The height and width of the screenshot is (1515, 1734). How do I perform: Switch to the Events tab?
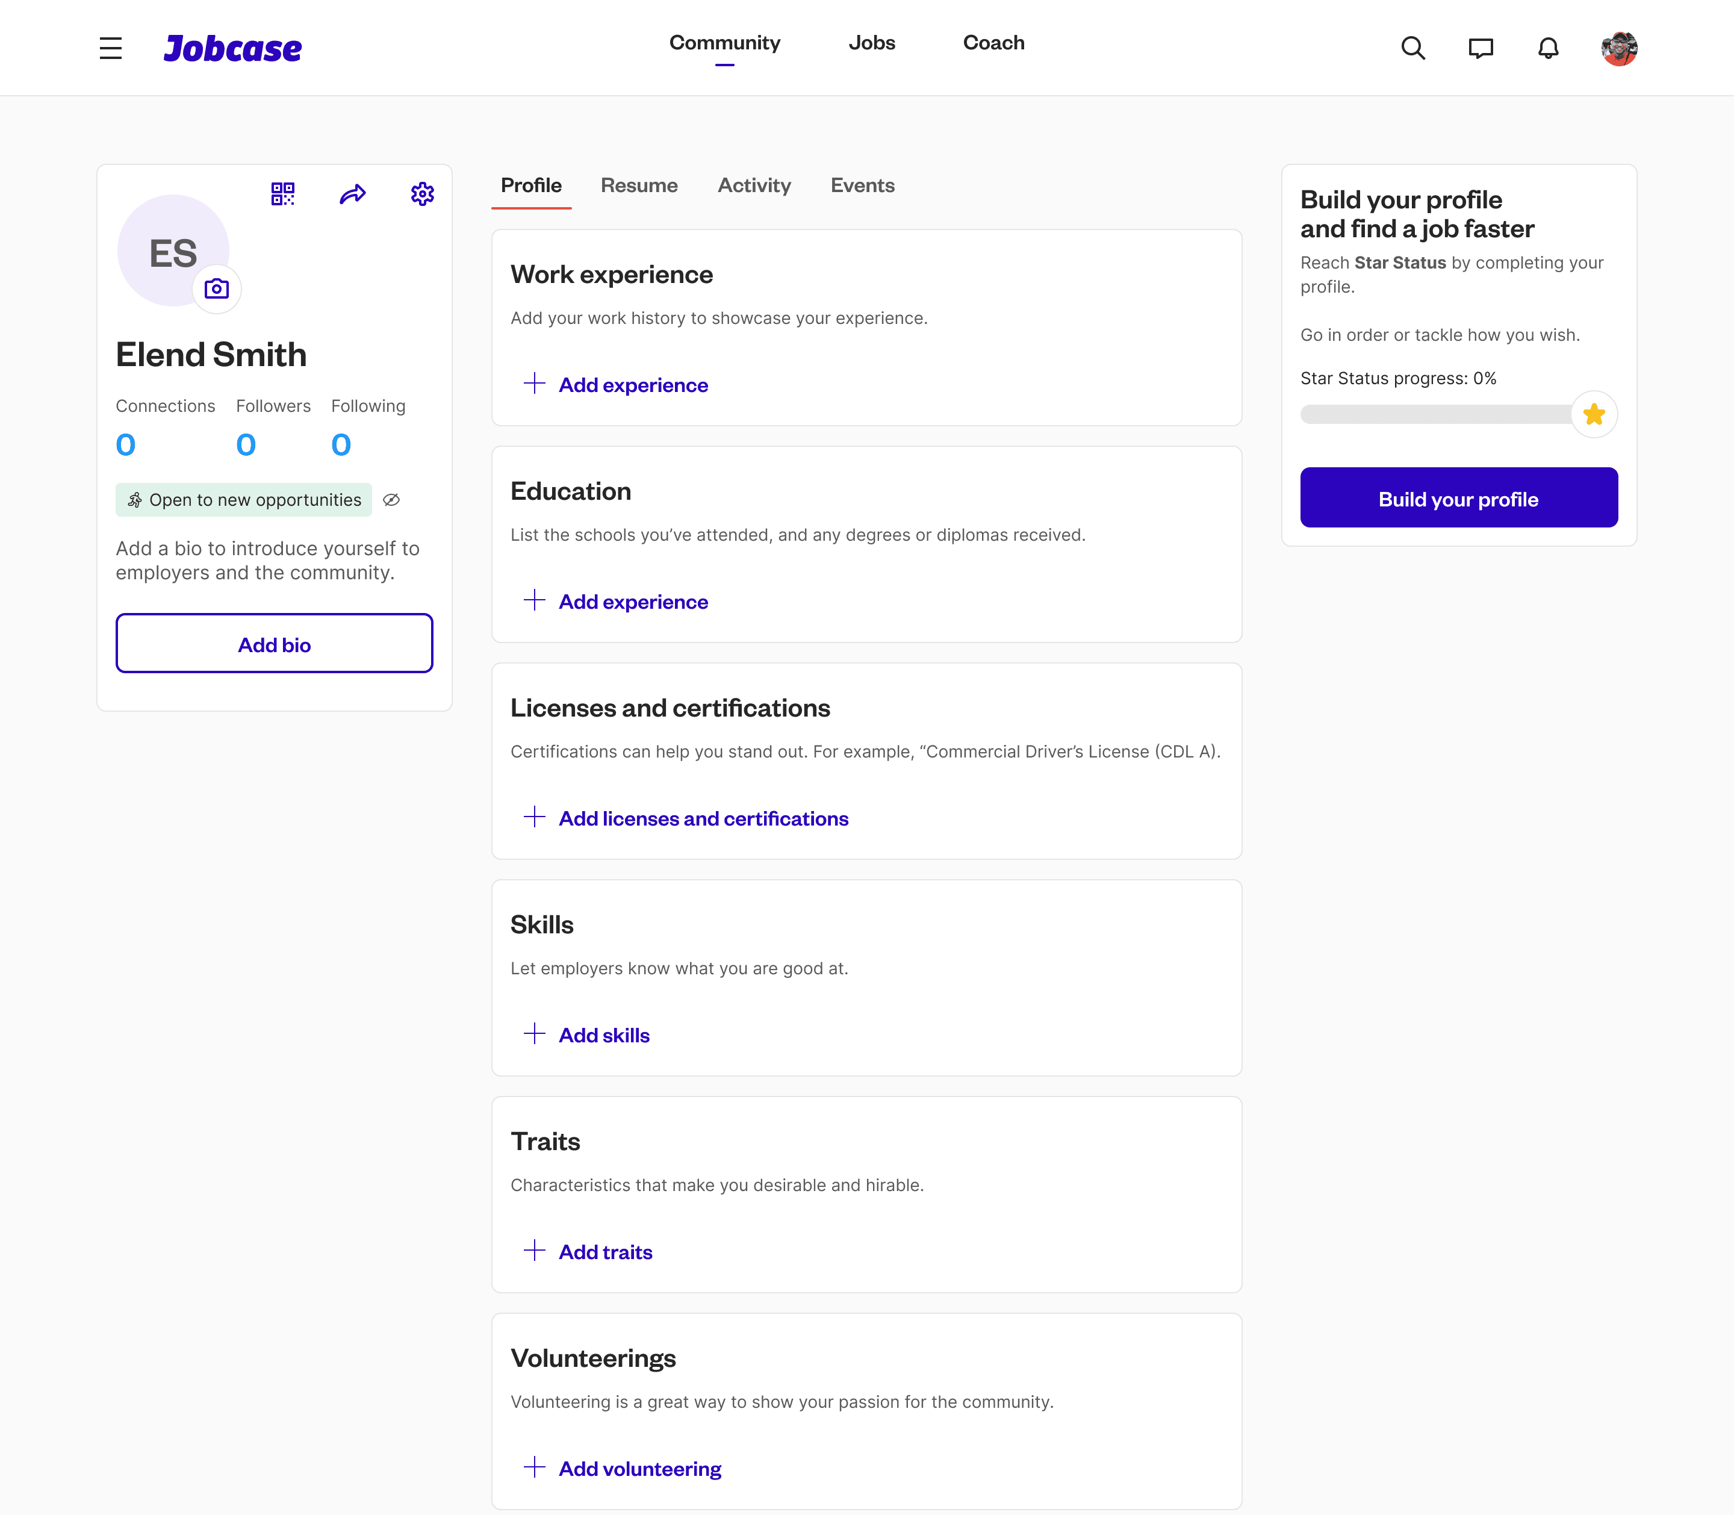pos(862,185)
